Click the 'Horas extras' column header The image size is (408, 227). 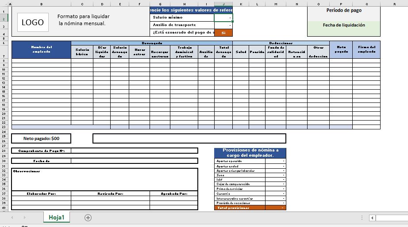(139, 52)
